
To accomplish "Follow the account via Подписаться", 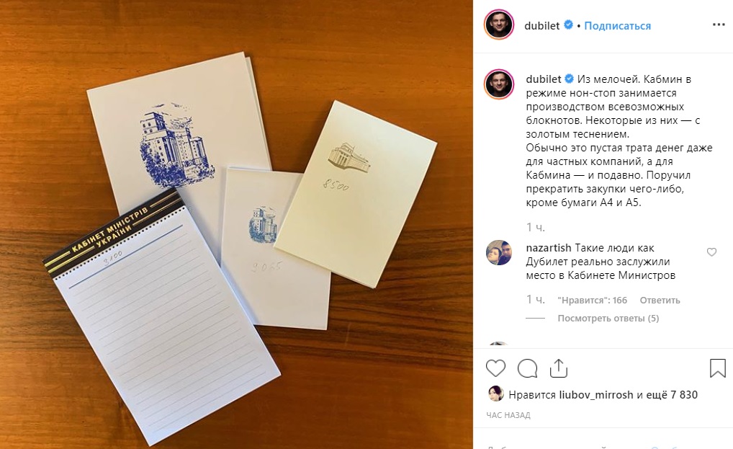I will tap(617, 26).
